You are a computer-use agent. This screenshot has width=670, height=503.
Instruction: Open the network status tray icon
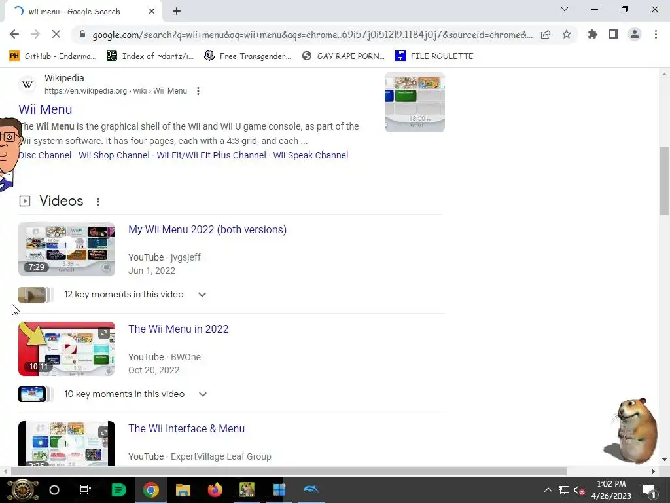[x=563, y=490]
